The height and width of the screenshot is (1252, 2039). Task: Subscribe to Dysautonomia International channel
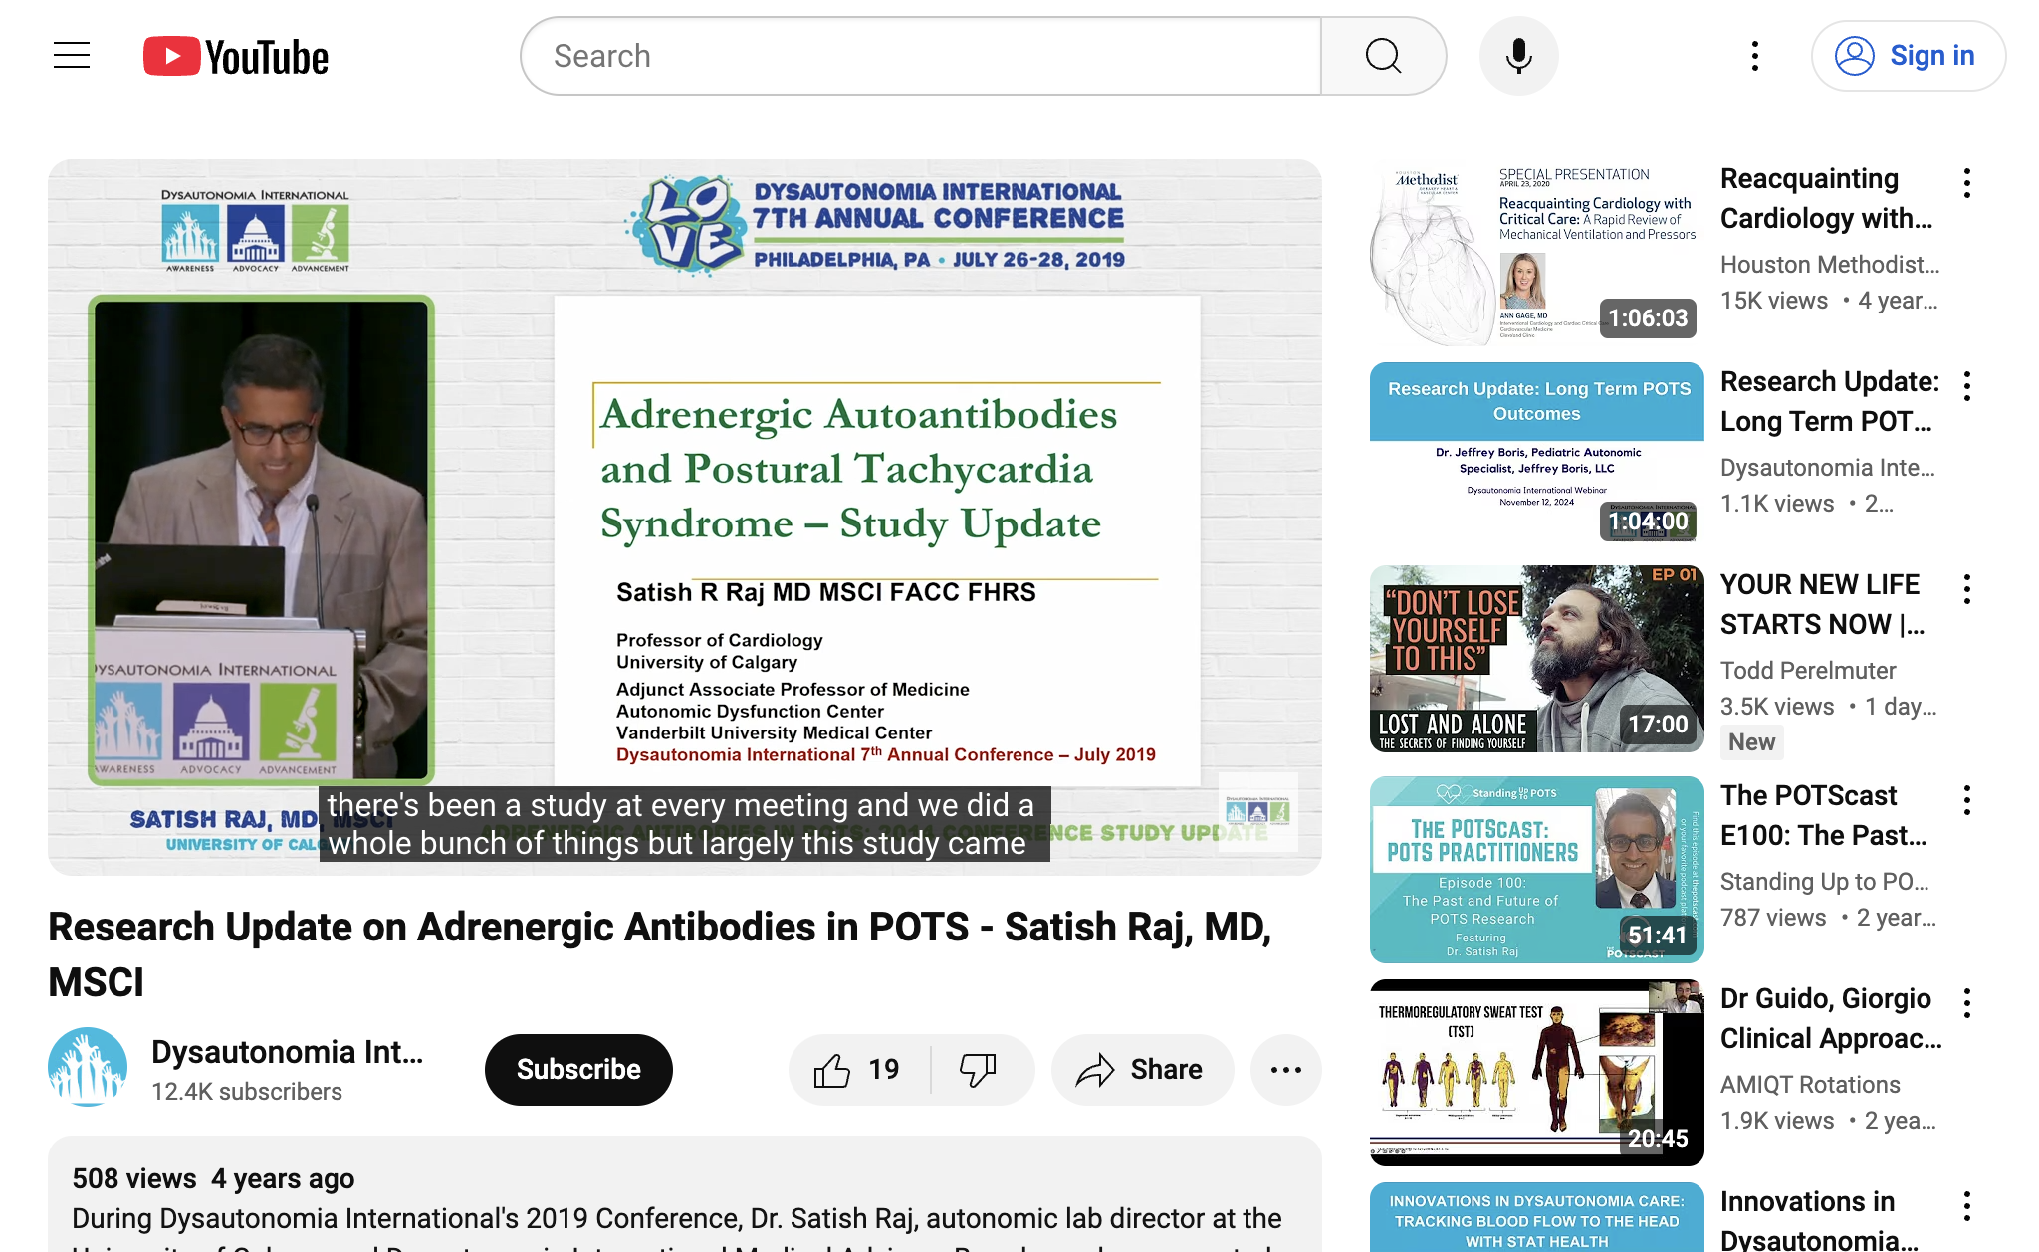[x=578, y=1070]
